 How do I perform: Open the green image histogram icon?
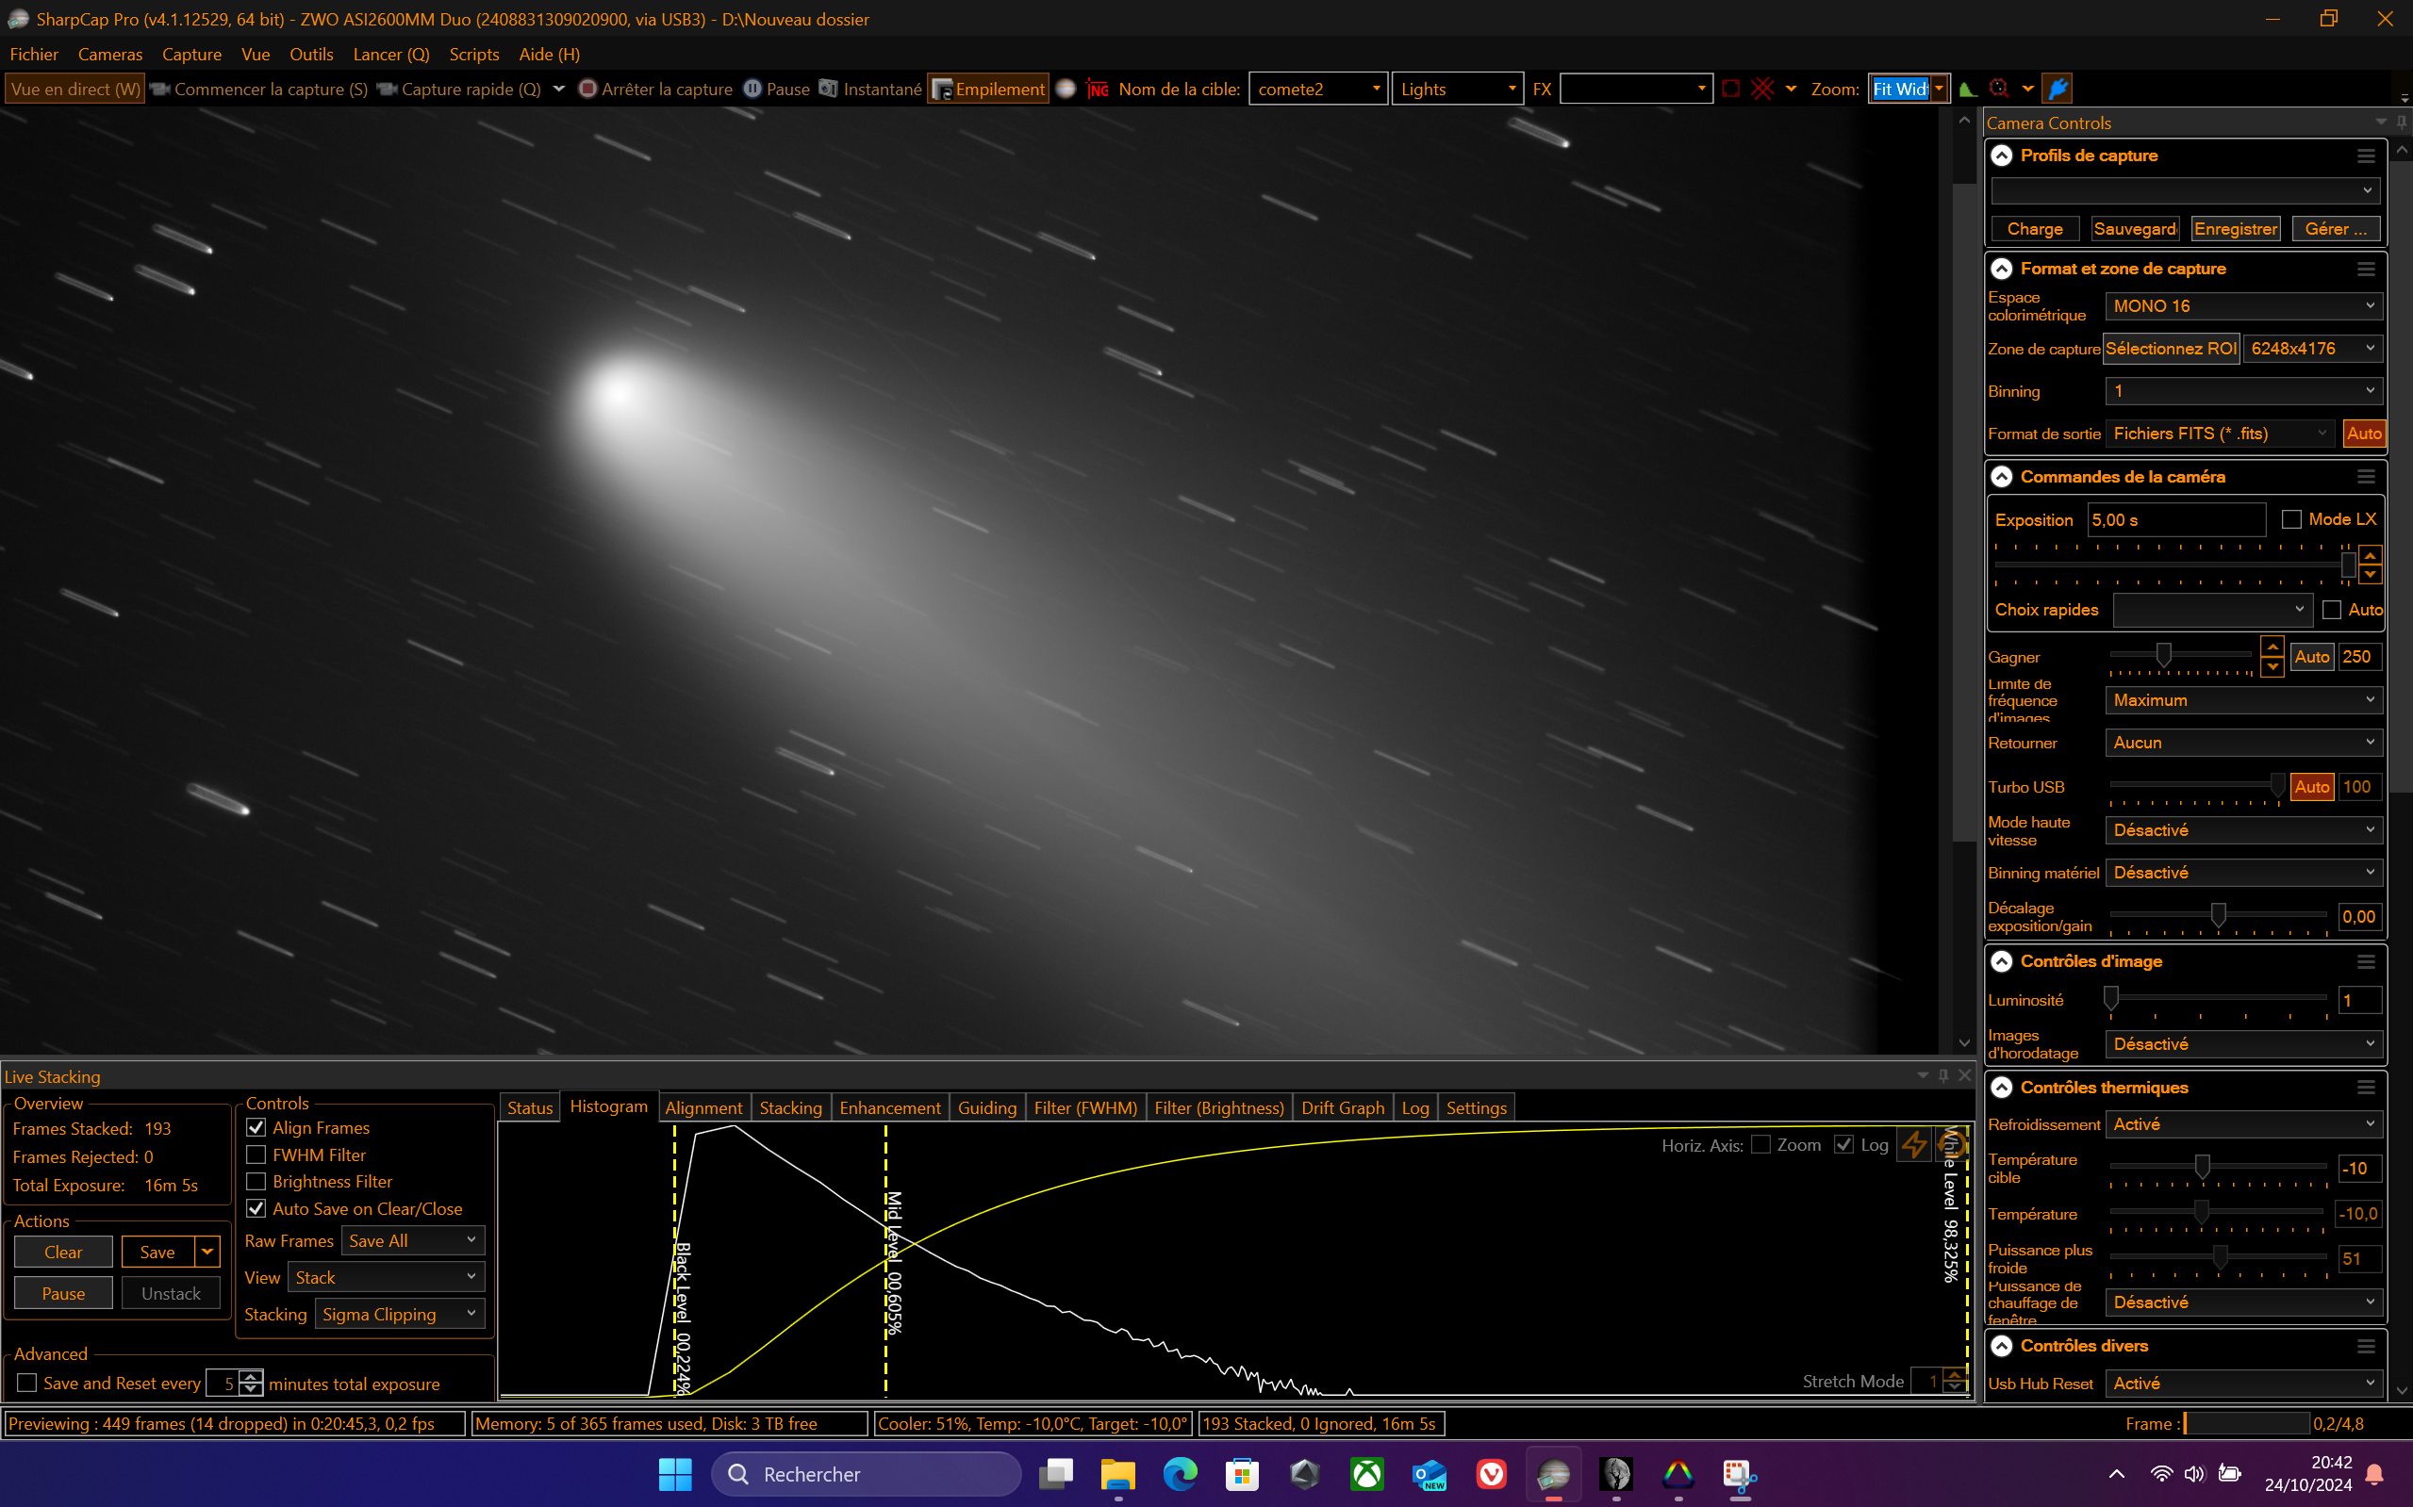click(1967, 89)
